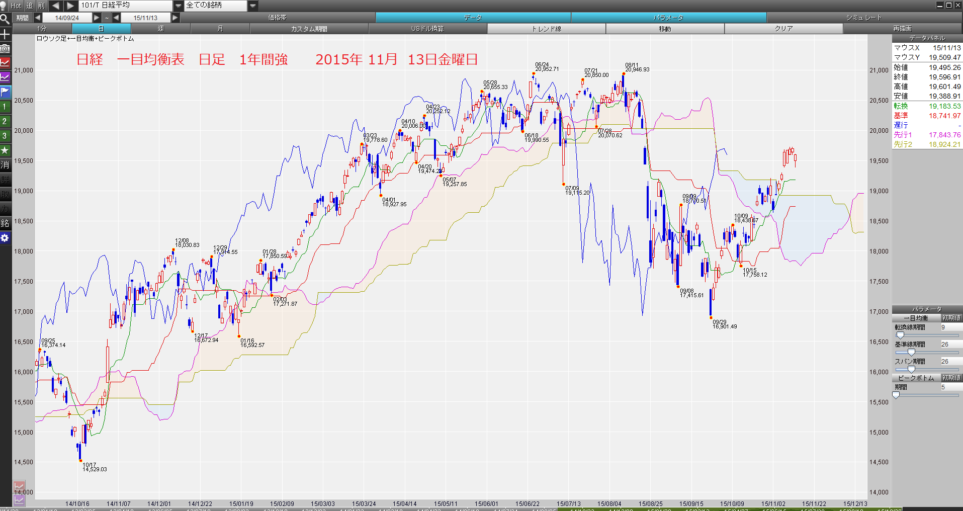Click the 力 icon in sidebar
This screenshot has height=511, width=963.
point(5,209)
